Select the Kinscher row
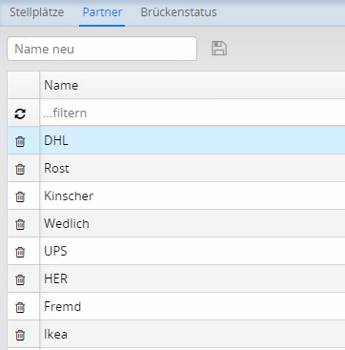The image size is (345, 350). tap(176, 196)
